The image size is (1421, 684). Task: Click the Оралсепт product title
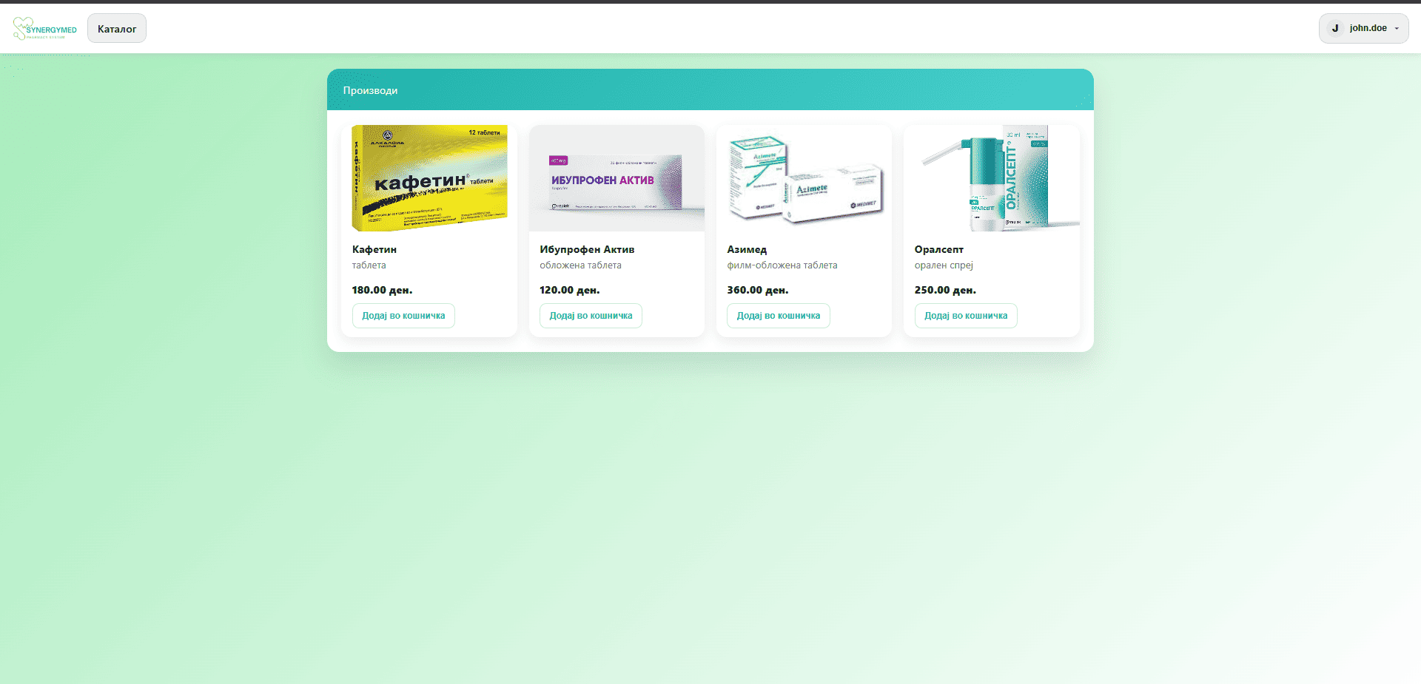pos(938,250)
